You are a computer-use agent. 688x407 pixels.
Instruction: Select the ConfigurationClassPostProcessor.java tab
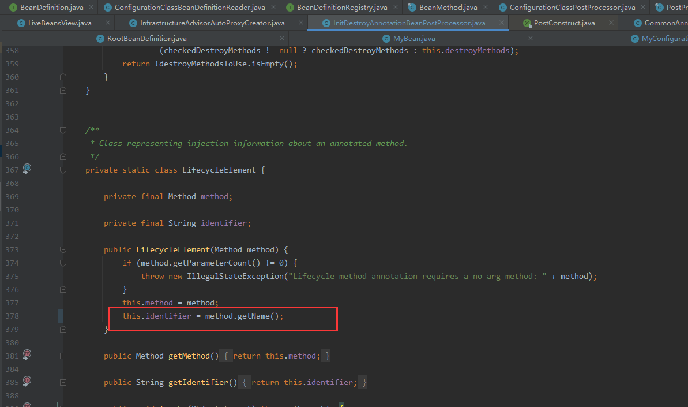pyautogui.click(x=572, y=7)
